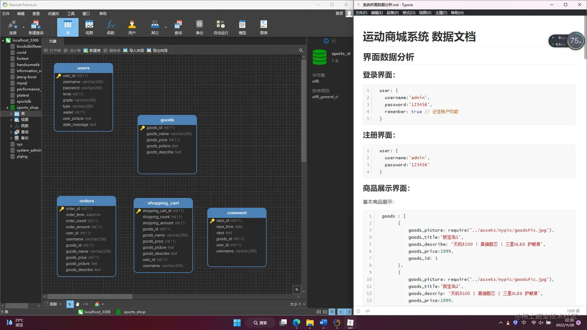
Task: Open the dropdown arrow beside 其它
Action: click(166, 27)
